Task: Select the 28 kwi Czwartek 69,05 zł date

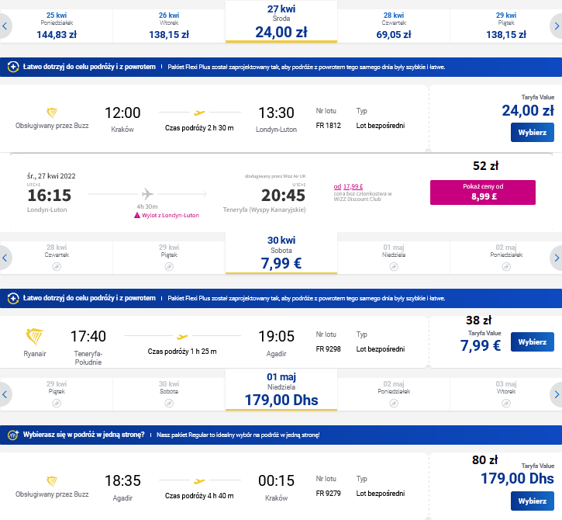Action: pos(394,26)
